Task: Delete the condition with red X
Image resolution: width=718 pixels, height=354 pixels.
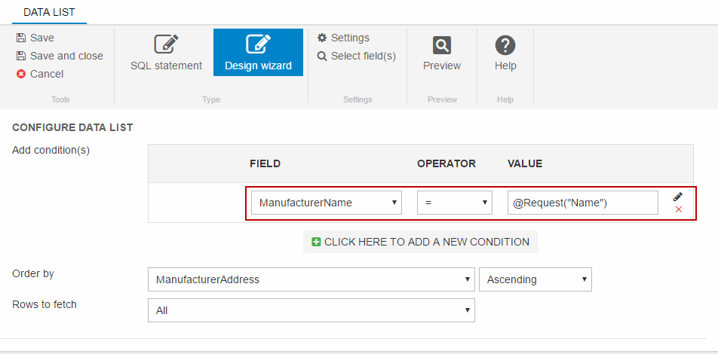Action: (x=679, y=209)
